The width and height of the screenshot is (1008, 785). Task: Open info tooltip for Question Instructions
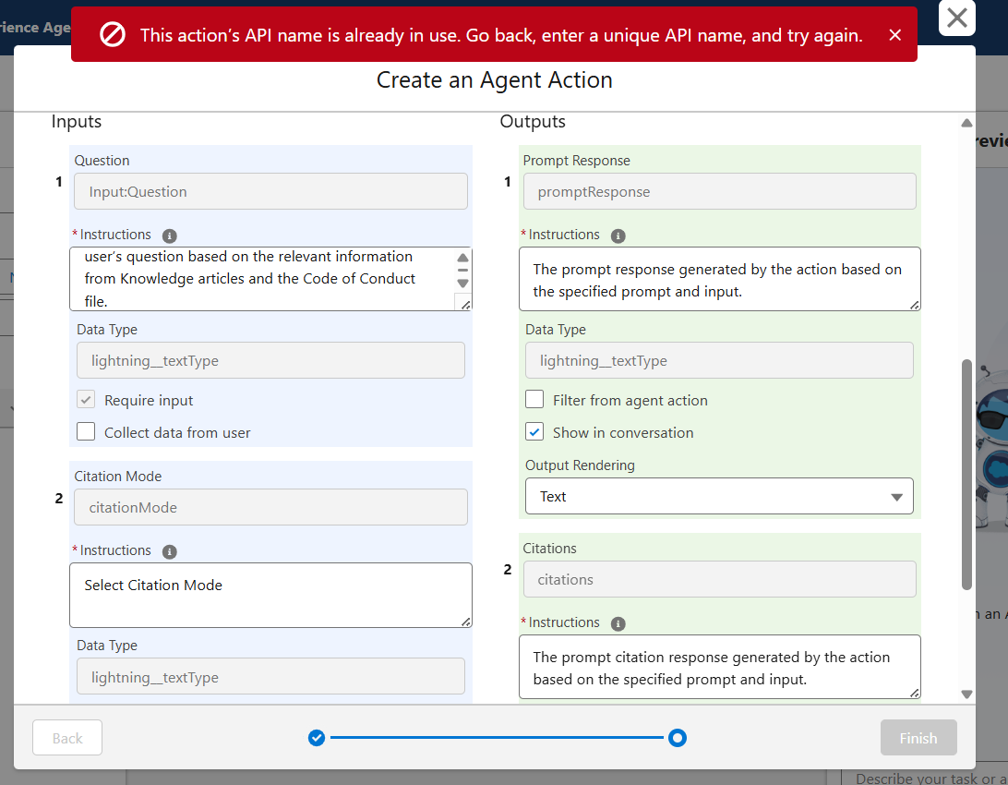169,235
